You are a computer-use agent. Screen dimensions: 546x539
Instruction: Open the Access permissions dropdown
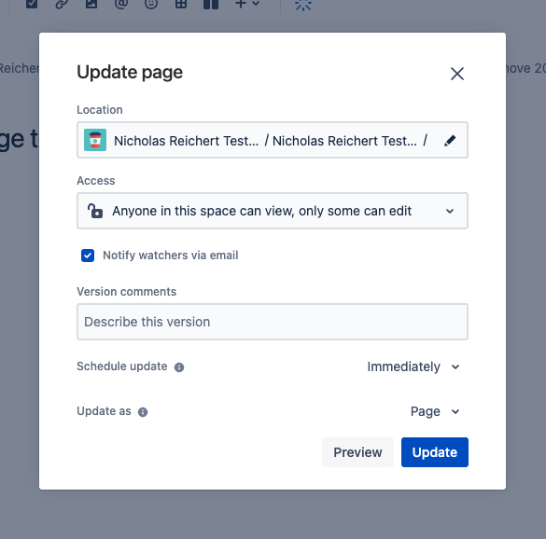[x=273, y=211]
